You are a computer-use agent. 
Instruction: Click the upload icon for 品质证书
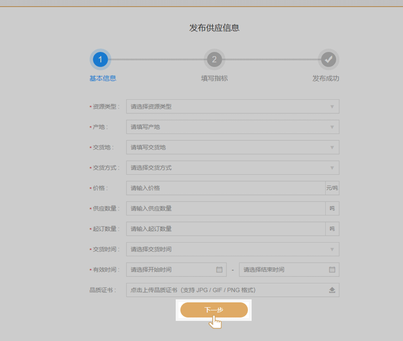(x=332, y=290)
